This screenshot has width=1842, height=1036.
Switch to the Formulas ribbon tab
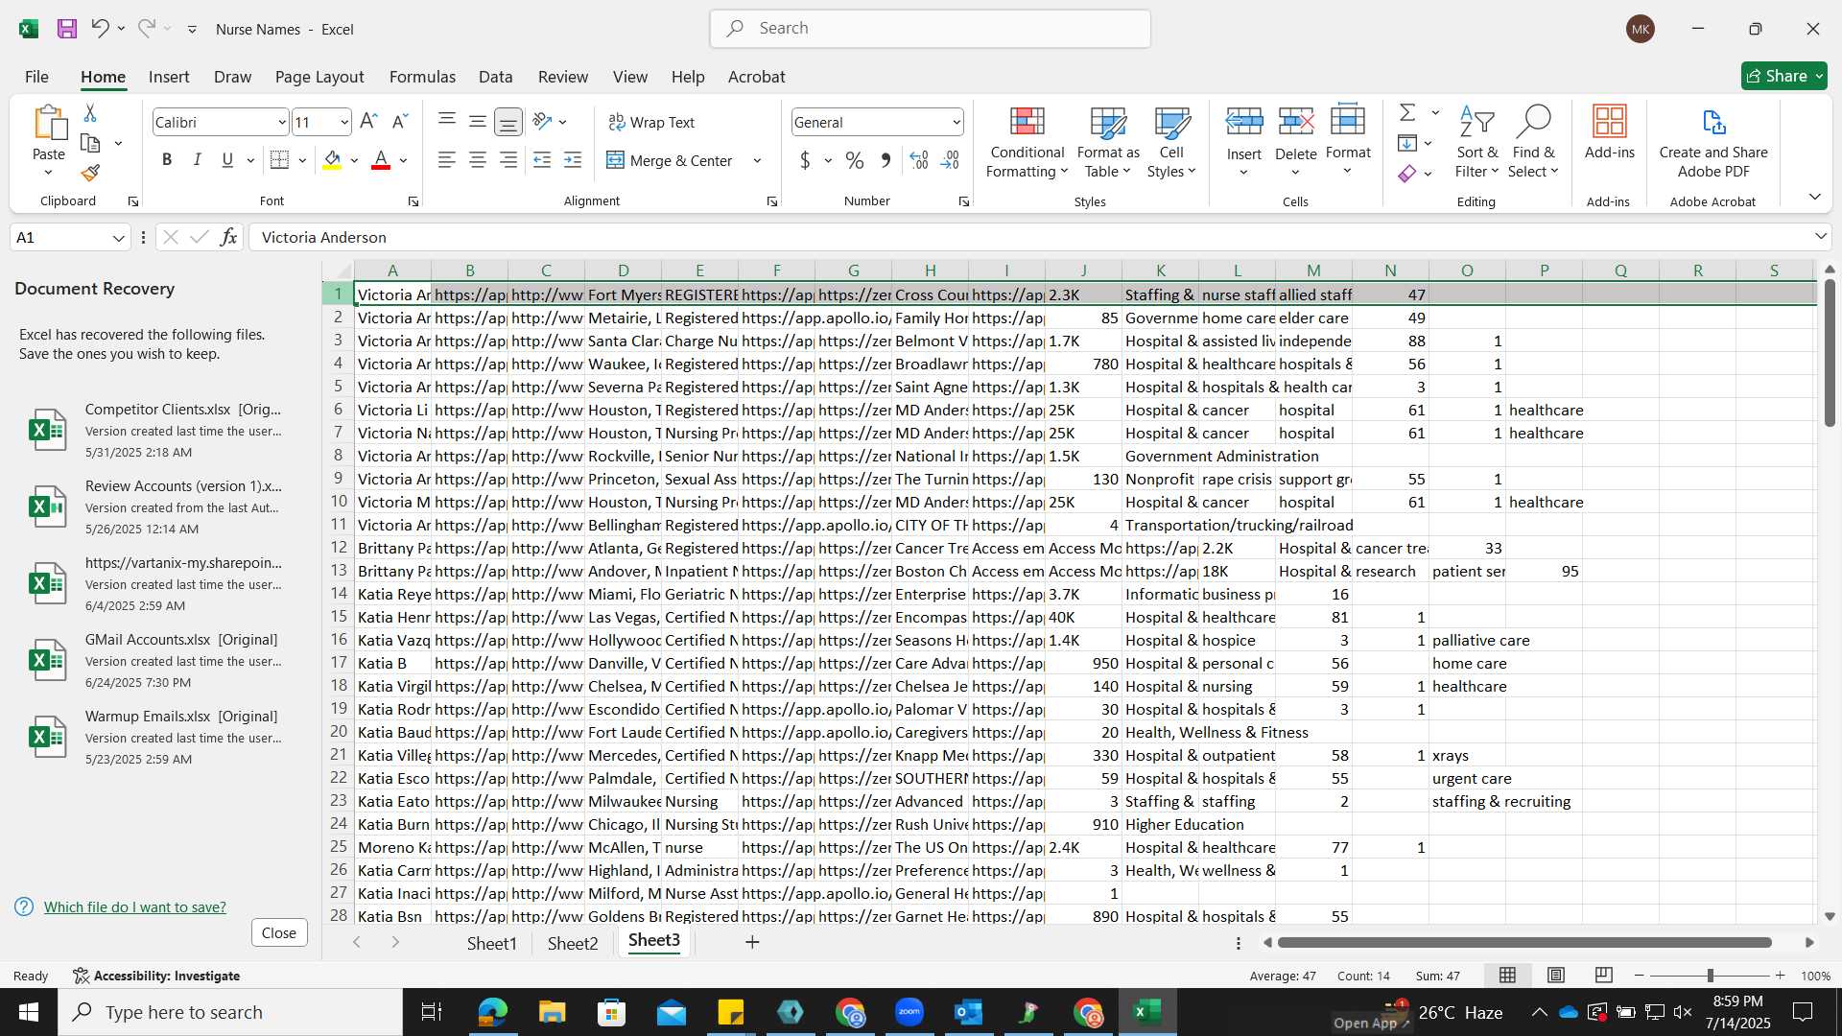coord(422,77)
